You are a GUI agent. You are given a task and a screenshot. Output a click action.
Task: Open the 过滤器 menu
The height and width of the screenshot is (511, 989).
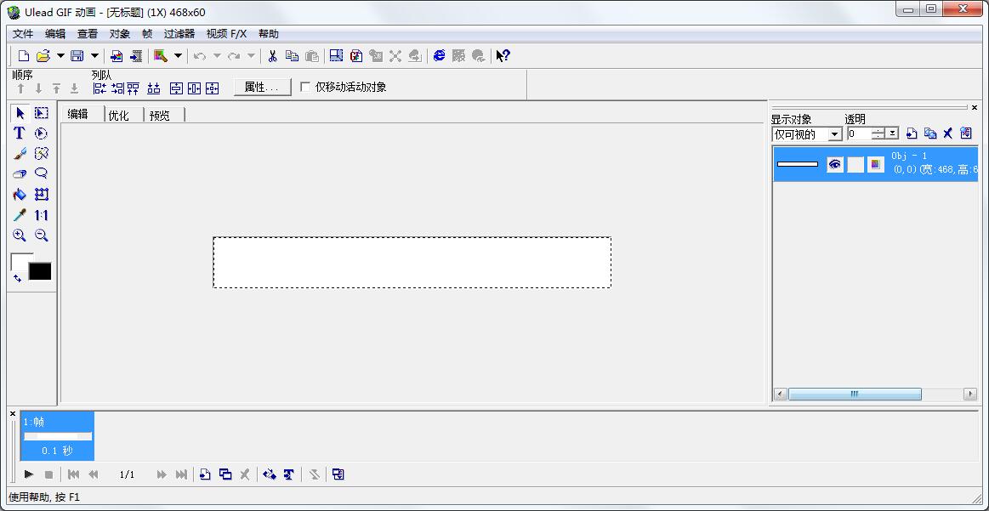(179, 34)
